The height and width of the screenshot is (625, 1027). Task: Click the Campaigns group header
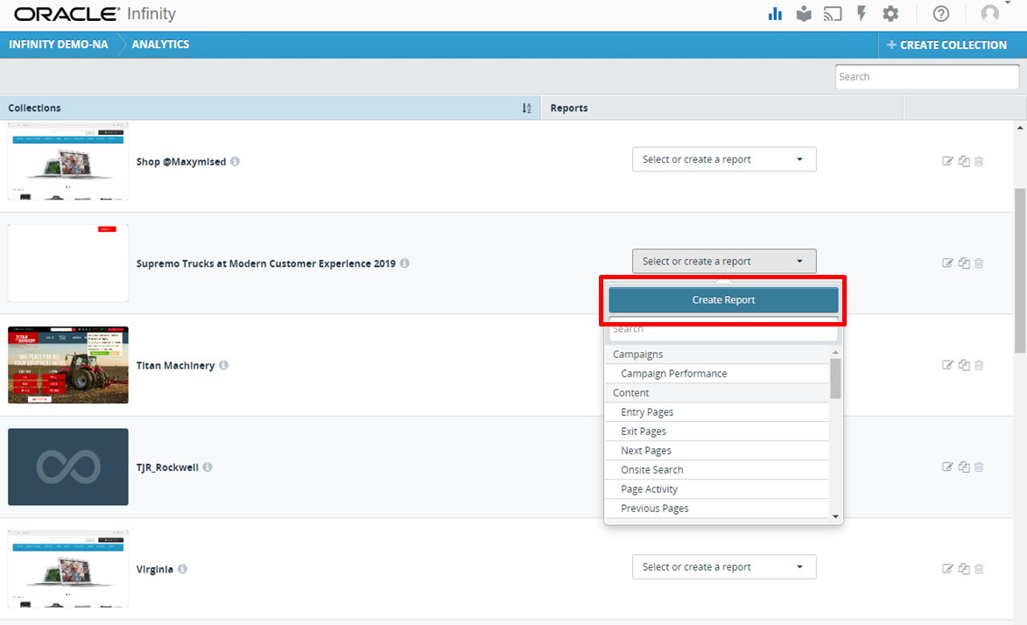pos(716,355)
